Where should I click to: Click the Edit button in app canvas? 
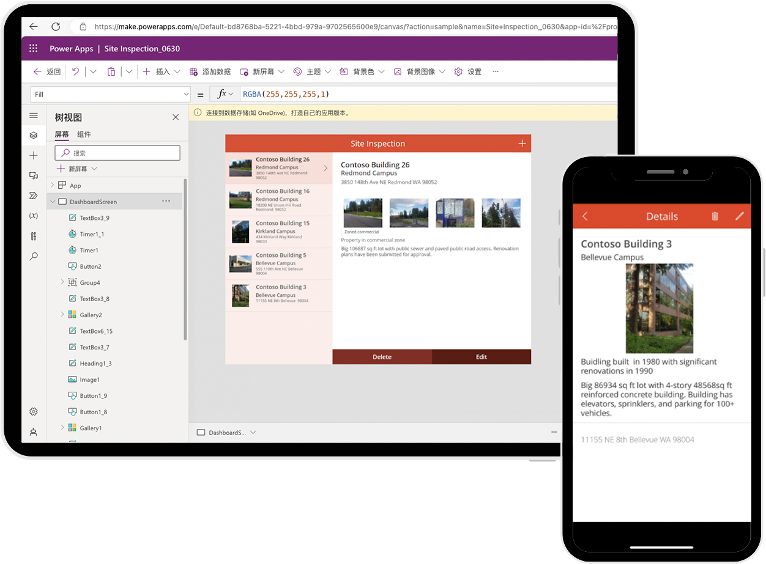coord(482,357)
